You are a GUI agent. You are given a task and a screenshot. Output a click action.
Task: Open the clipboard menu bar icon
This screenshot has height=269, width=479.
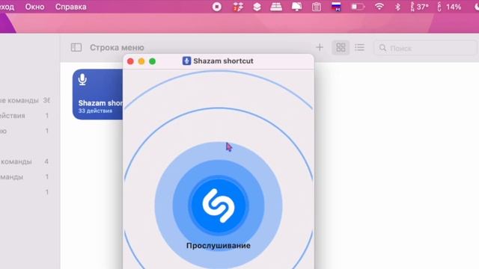pos(316,7)
